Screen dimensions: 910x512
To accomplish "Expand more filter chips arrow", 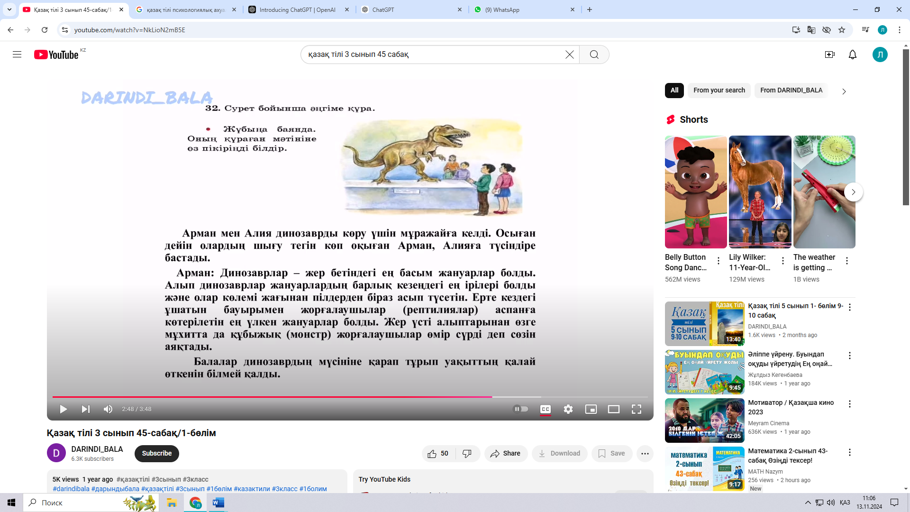I will 844,91.
